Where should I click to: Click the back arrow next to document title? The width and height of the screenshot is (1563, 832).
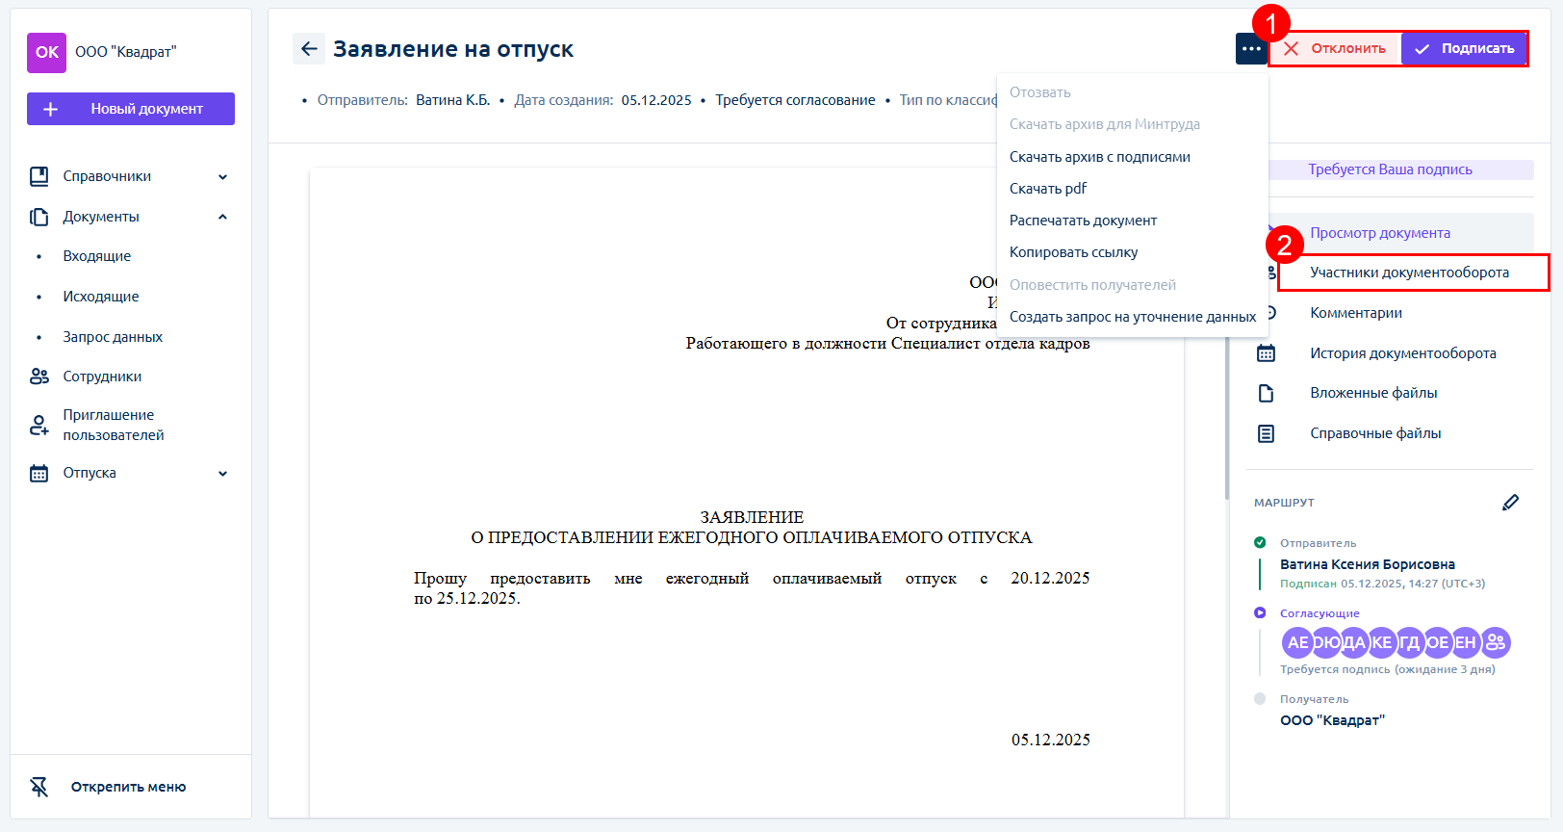click(x=309, y=49)
